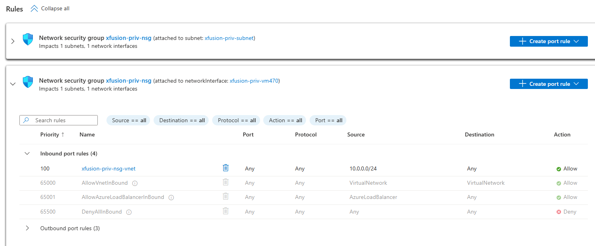Click shield icon of networkInterface-attached security group
This screenshot has width=595, height=246.
[x=28, y=82]
